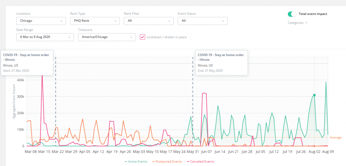Open the Date Range selector
Screen dimensions: 346x166
coord(45,37)
